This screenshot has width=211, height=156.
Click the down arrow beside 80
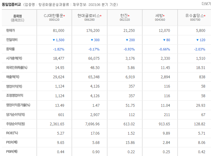pyautogui.click(x=164, y=40)
